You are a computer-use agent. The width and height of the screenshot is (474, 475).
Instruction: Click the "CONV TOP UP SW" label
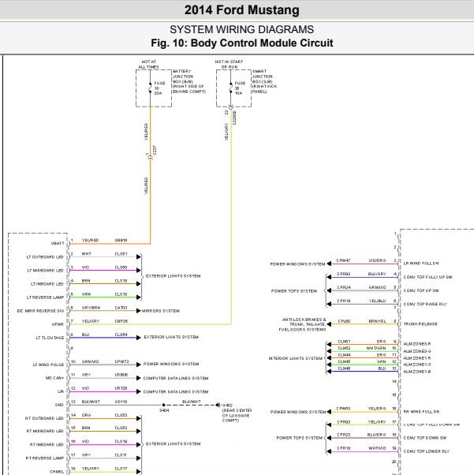click(421, 290)
